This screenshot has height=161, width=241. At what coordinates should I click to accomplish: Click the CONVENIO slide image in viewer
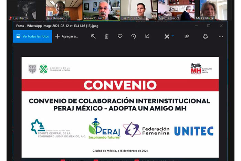point(120,107)
